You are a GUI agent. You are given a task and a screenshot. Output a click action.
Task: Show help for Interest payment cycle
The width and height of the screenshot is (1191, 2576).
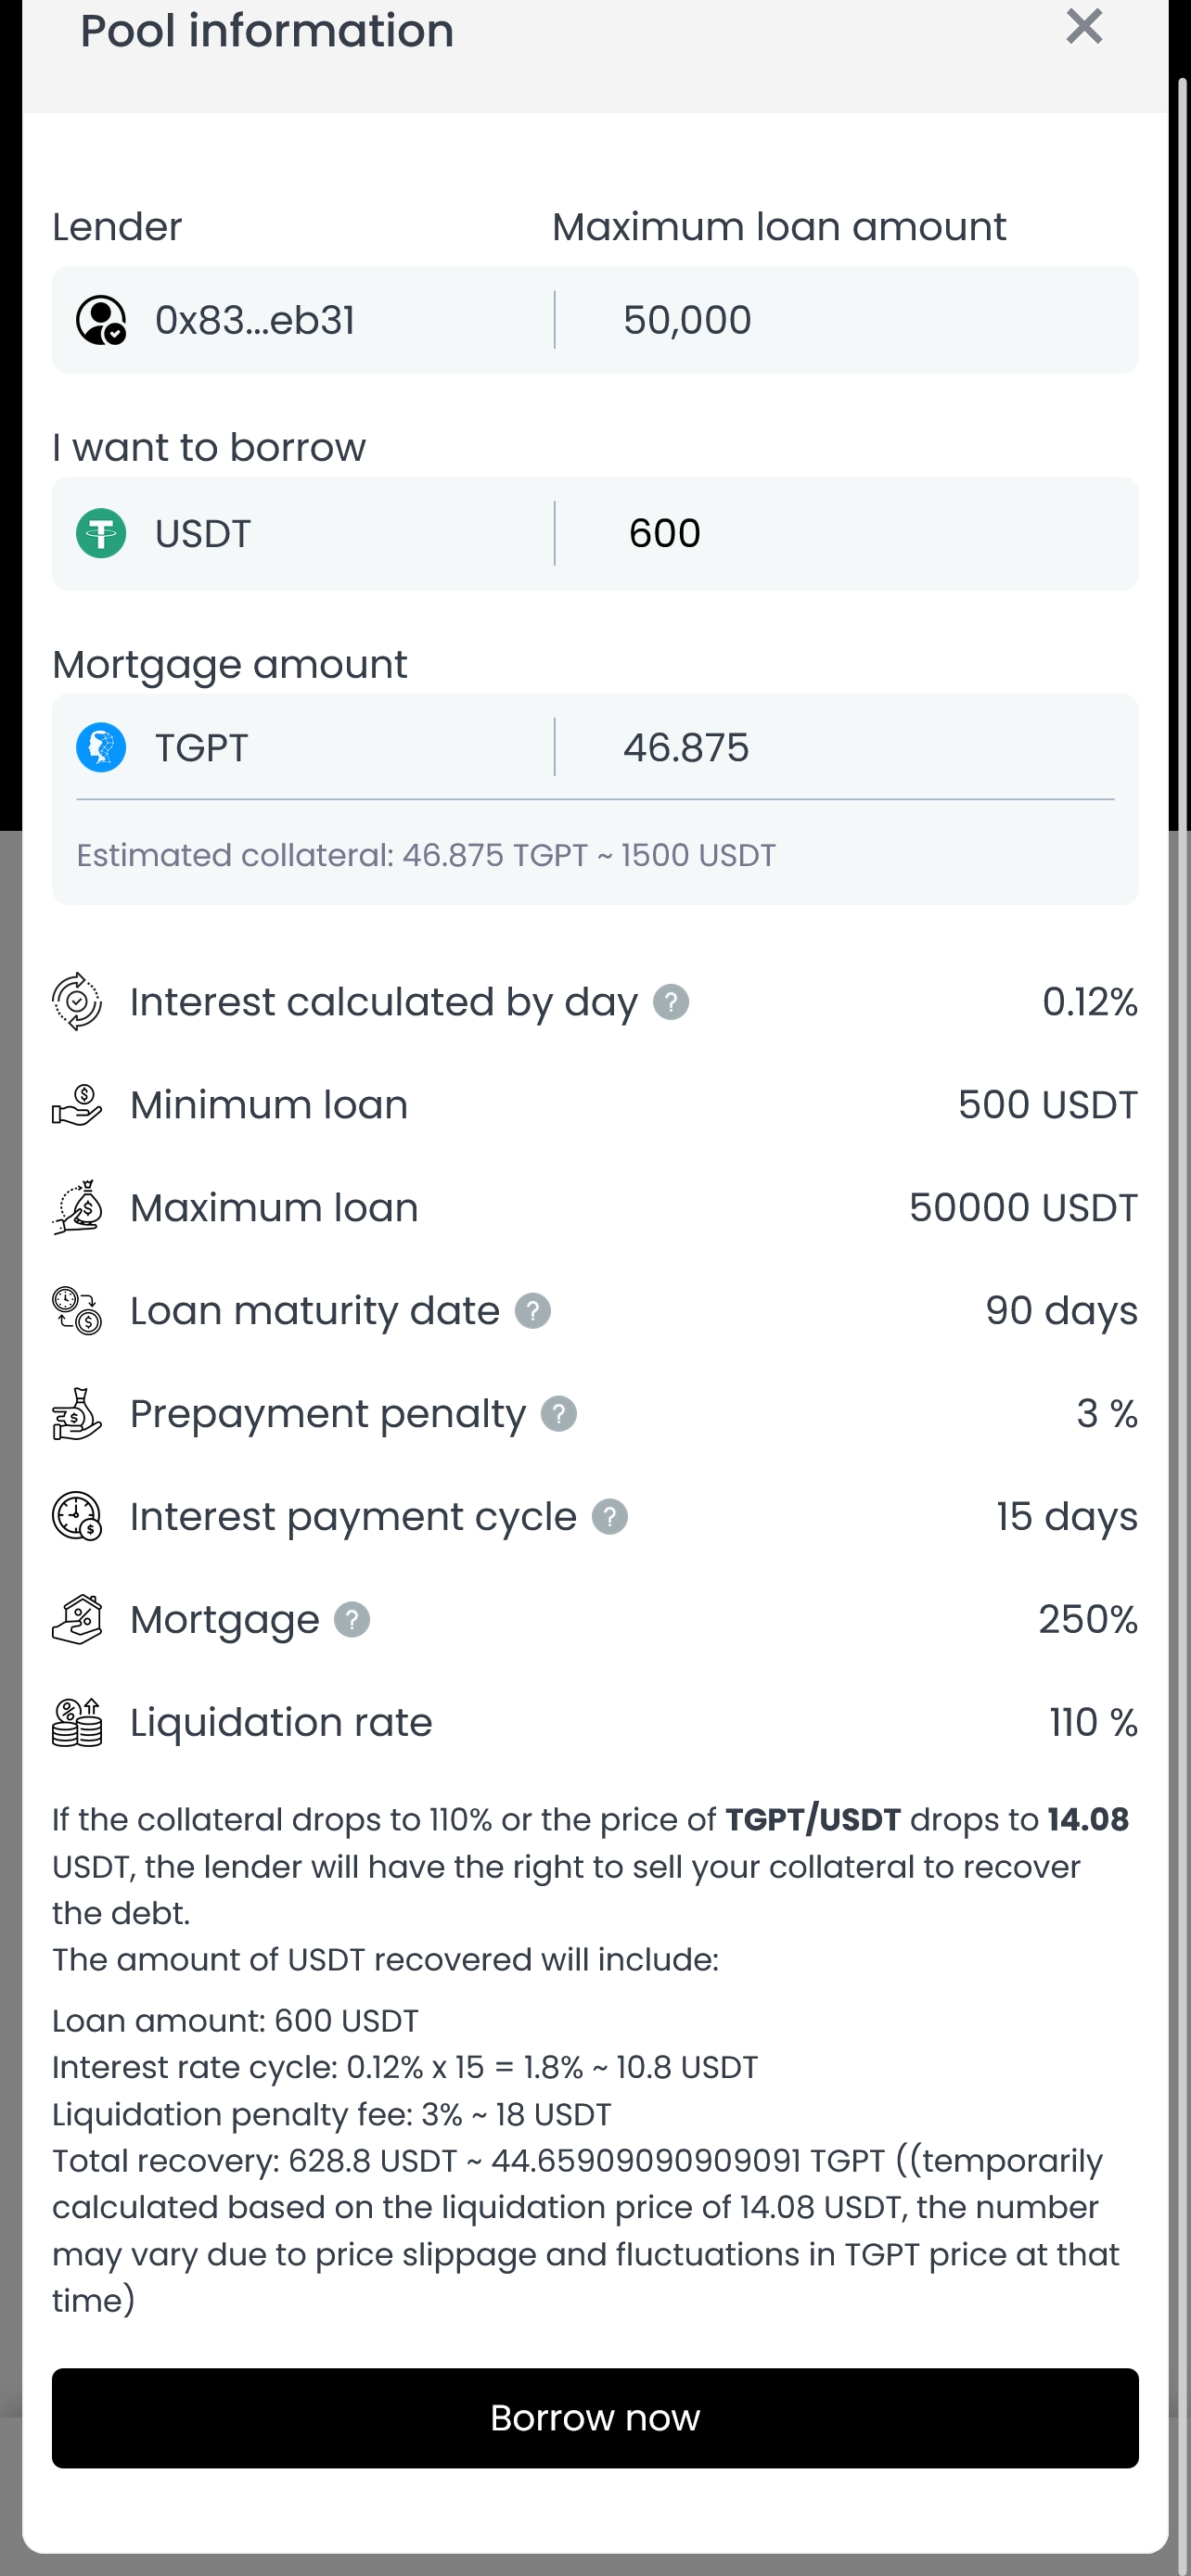[609, 1517]
